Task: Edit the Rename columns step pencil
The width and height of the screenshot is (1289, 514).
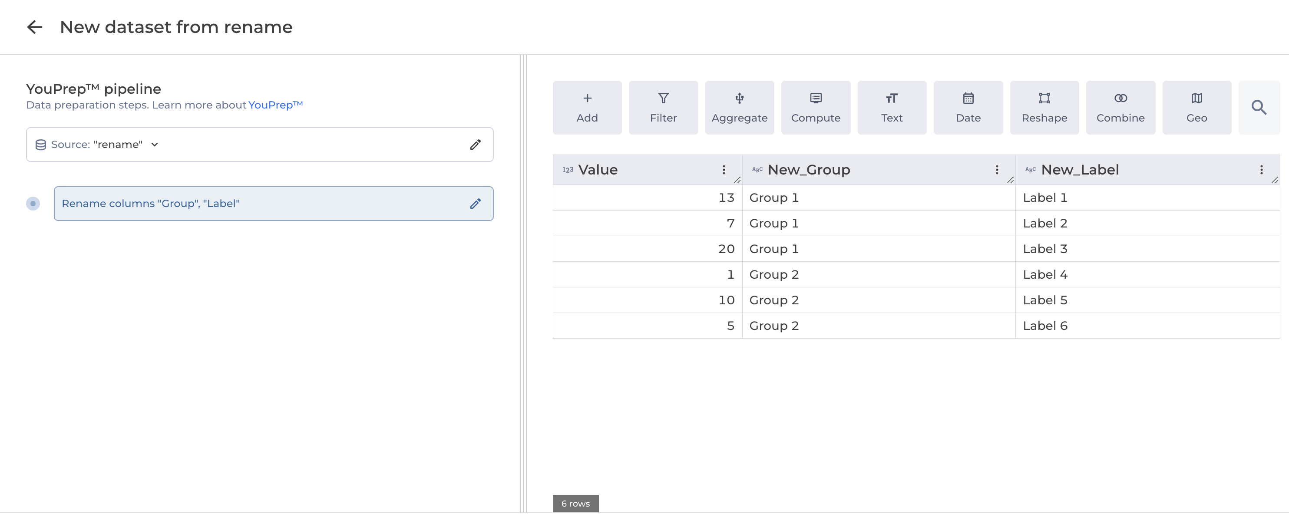Action: pyautogui.click(x=475, y=204)
